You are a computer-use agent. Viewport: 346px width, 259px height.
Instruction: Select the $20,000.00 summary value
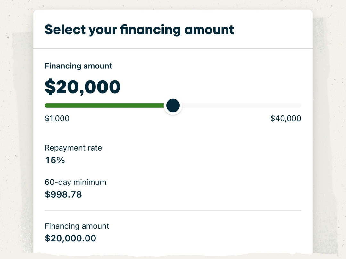tap(70, 238)
